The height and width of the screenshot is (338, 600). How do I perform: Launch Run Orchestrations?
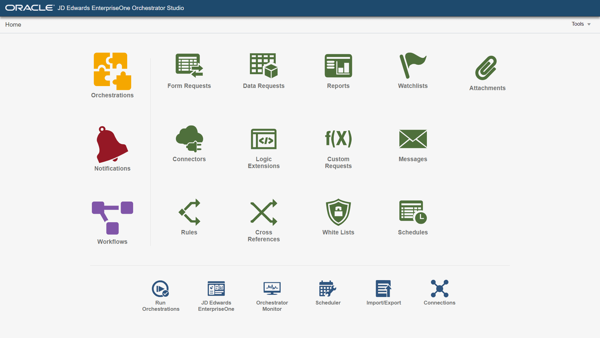[x=160, y=289]
